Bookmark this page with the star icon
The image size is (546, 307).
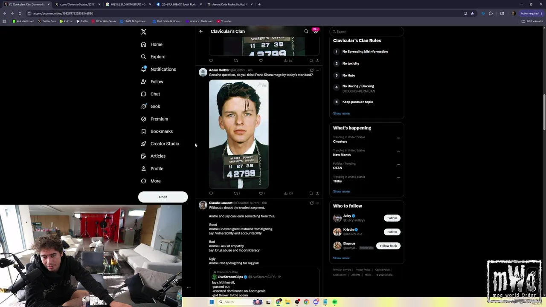click(x=472, y=13)
